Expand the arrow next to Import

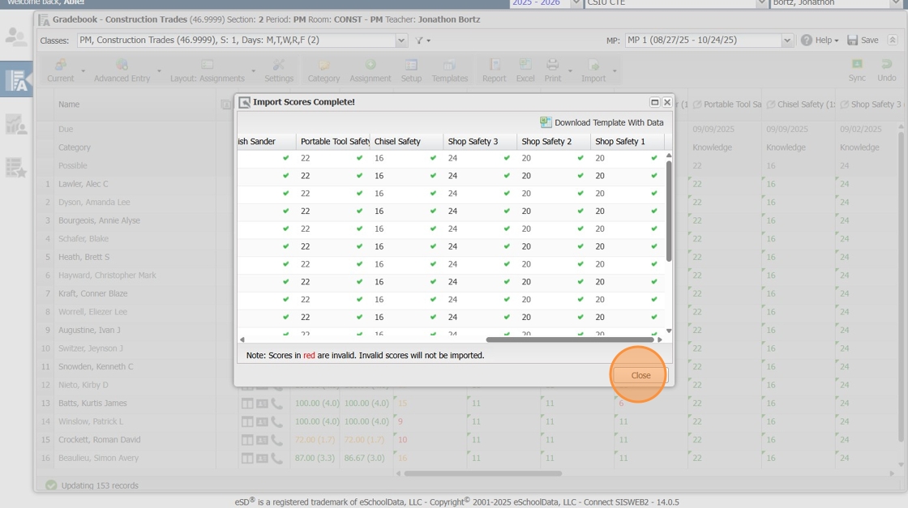tap(614, 71)
